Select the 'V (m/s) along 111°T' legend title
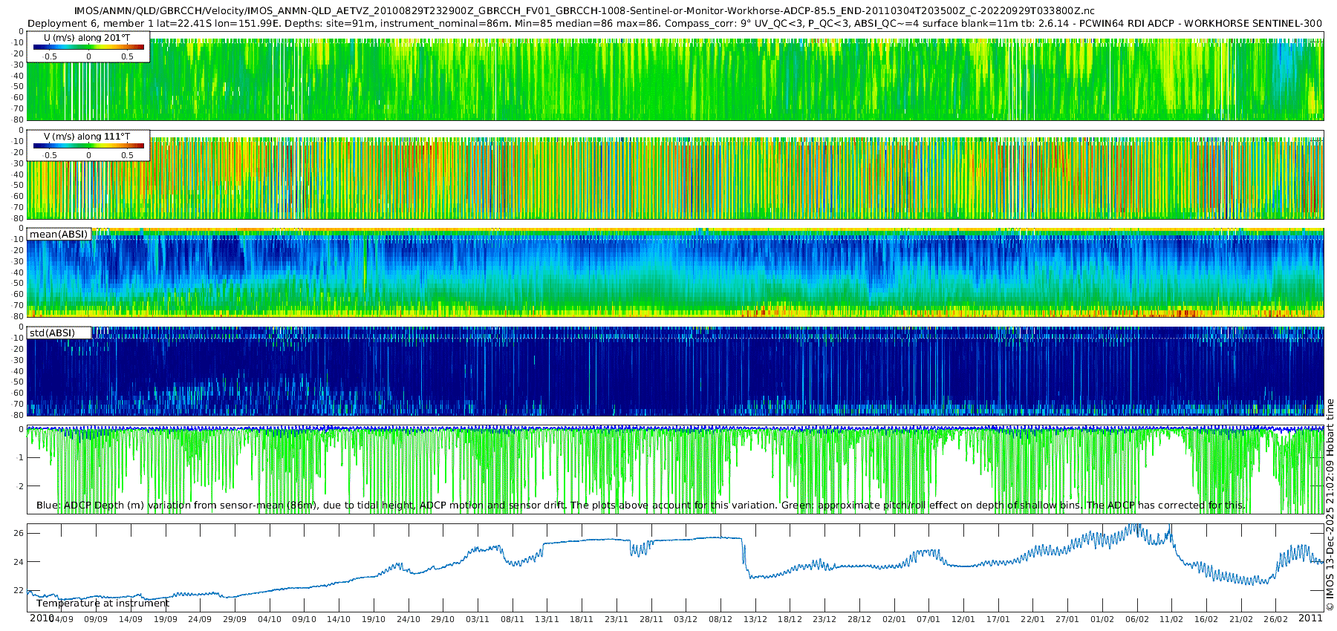The width and height of the screenshot is (1337, 631). coord(87,137)
